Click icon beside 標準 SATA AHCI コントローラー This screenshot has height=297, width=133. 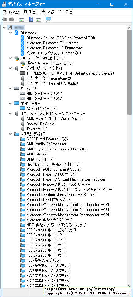tap(22, 63)
